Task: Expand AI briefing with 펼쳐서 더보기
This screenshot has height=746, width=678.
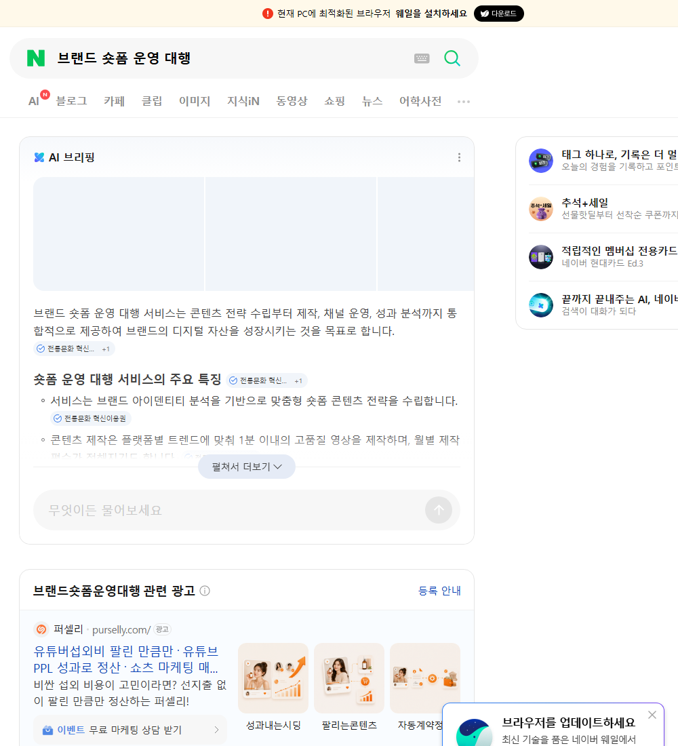Action: (x=247, y=467)
